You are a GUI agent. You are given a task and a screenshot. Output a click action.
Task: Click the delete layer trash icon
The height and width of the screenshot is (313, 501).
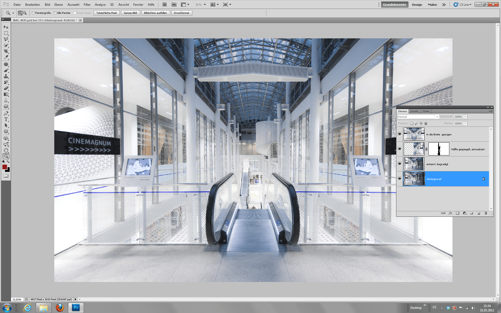(x=486, y=213)
